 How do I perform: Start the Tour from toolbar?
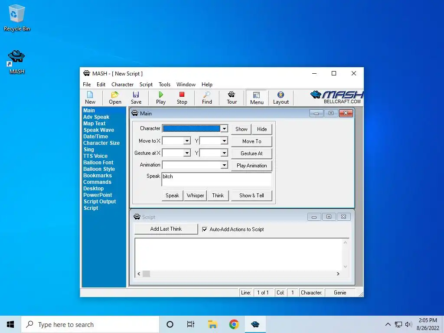tap(232, 98)
